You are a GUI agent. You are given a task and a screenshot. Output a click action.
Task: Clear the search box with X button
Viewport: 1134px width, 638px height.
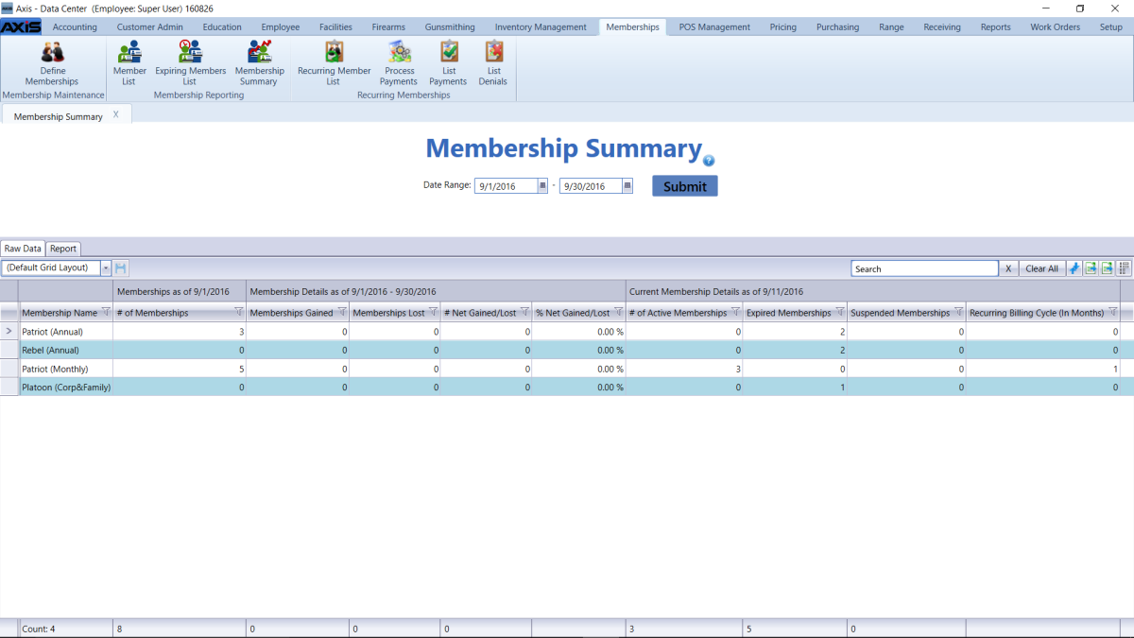1008,268
